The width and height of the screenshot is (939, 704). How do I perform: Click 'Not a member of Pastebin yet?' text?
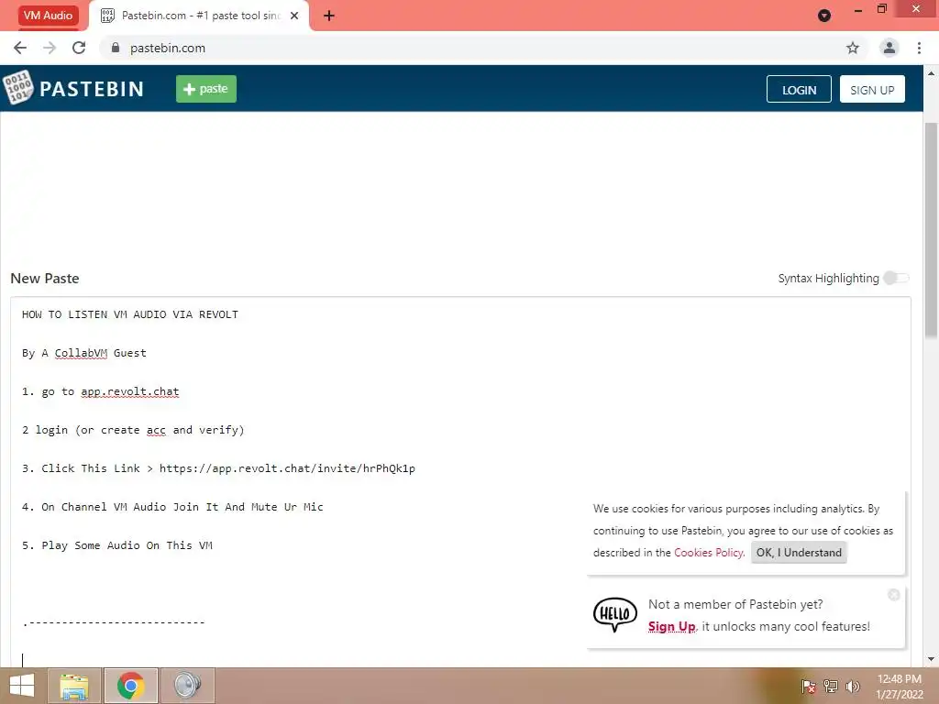(735, 604)
